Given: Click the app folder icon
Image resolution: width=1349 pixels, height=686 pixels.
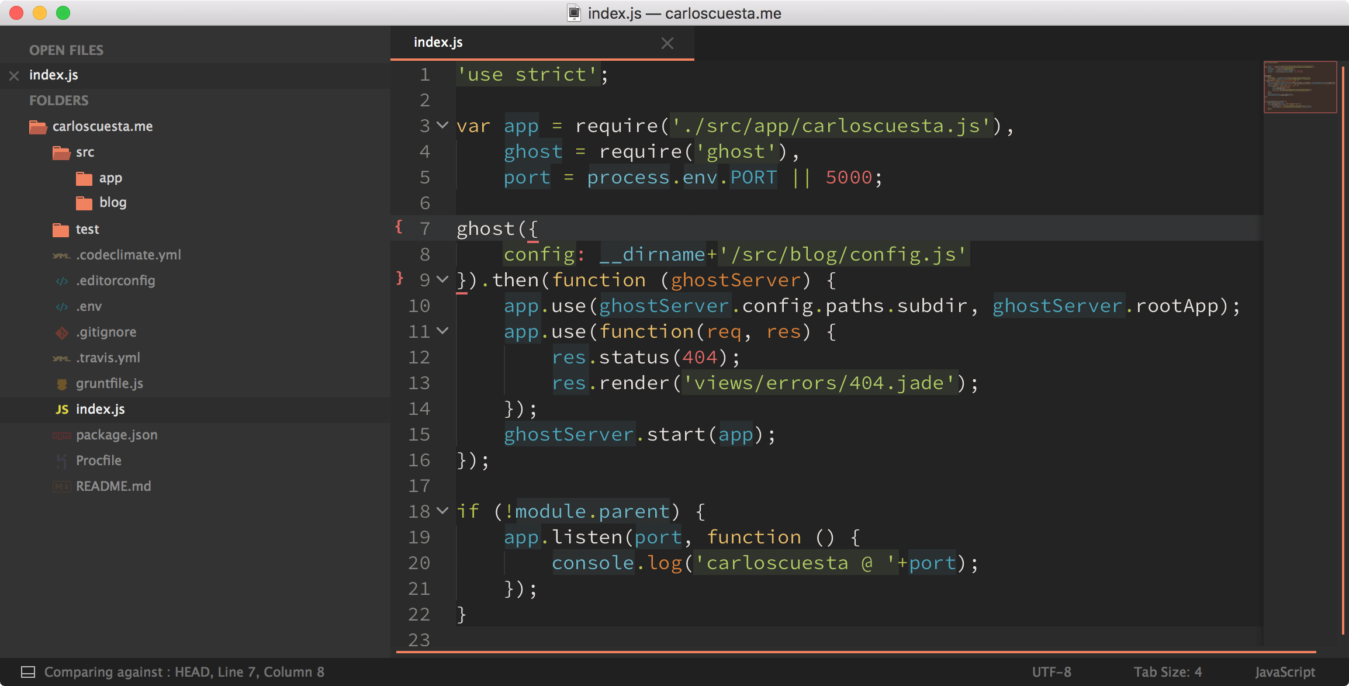Looking at the screenshot, I should [x=84, y=178].
